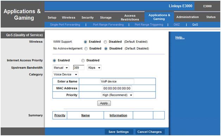Open the Kbps unit dropdown
This screenshot has width=221, height=136.
click(94, 67)
